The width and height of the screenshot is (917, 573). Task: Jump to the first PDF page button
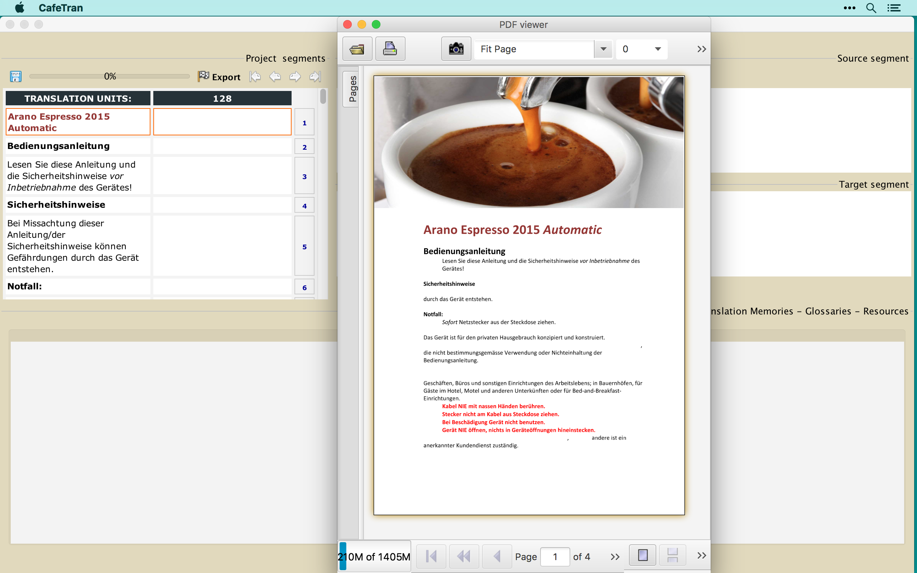tap(431, 556)
